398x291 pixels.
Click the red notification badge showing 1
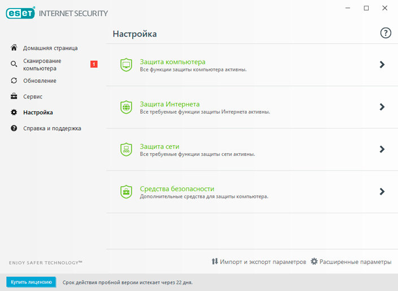pyautogui.click(x=94, y=64)
